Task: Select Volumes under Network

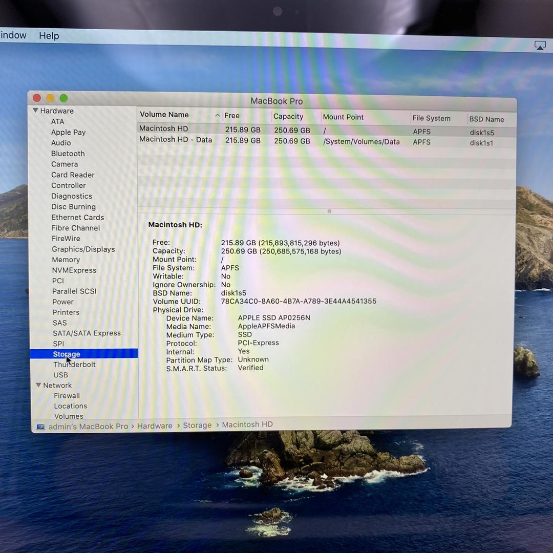Action: pos(69,416)
